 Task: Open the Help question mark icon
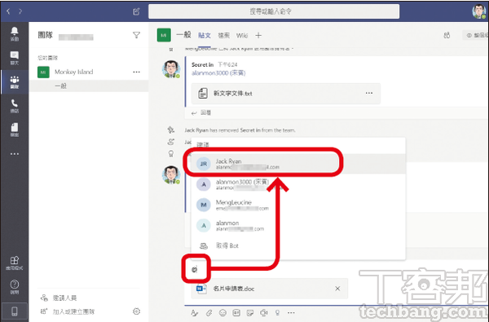click(15, 286)
